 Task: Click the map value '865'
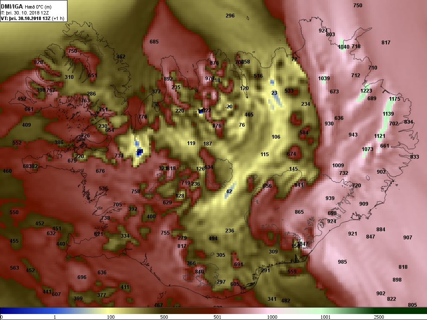tap(299, 212)
